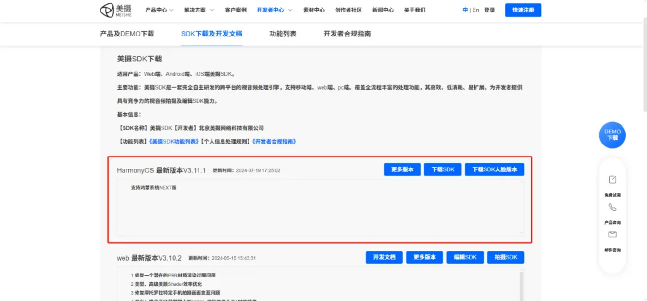Click the HarmonyOS 最新版本V3.11.1 title

click(161, 170)
